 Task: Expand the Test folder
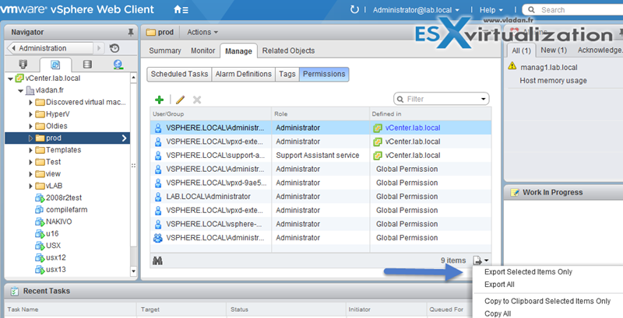point(31,162)
